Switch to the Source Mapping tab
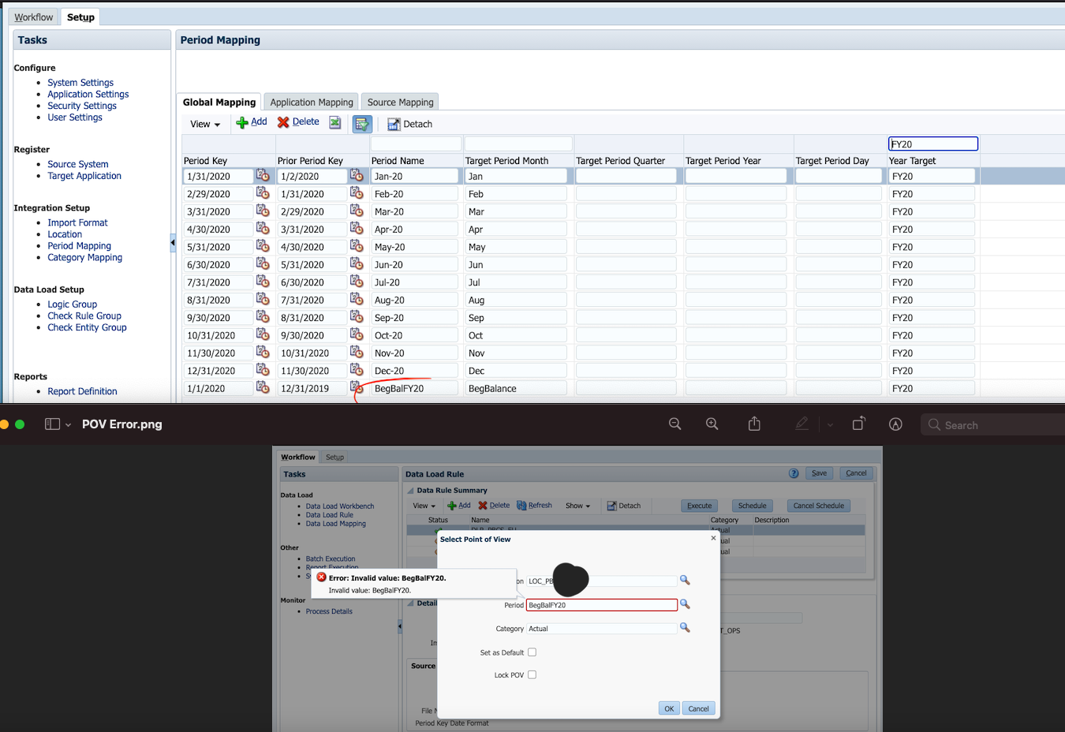 400,102
